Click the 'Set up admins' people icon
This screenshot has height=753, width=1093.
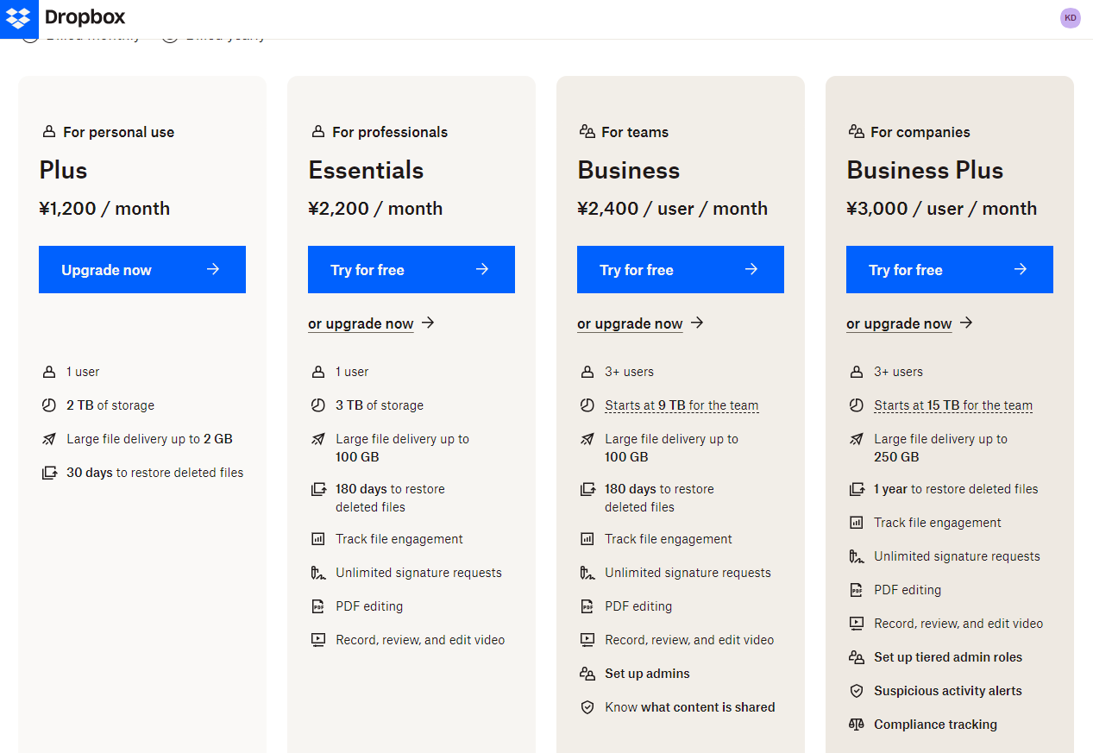tap(587, 674)
